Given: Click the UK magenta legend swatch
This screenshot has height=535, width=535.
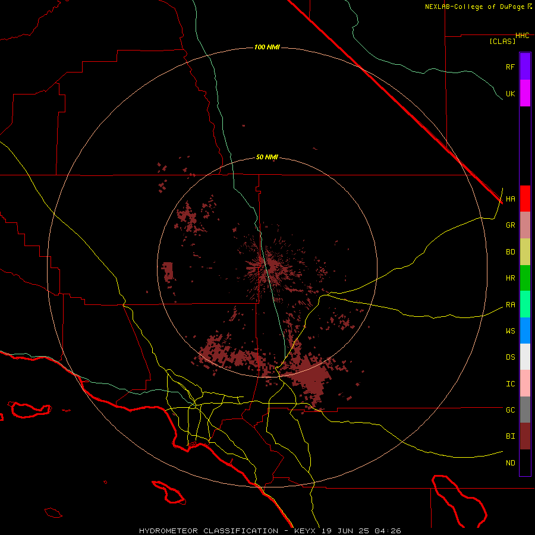Looking at the screenshot, I should click(x=525, y=93).
